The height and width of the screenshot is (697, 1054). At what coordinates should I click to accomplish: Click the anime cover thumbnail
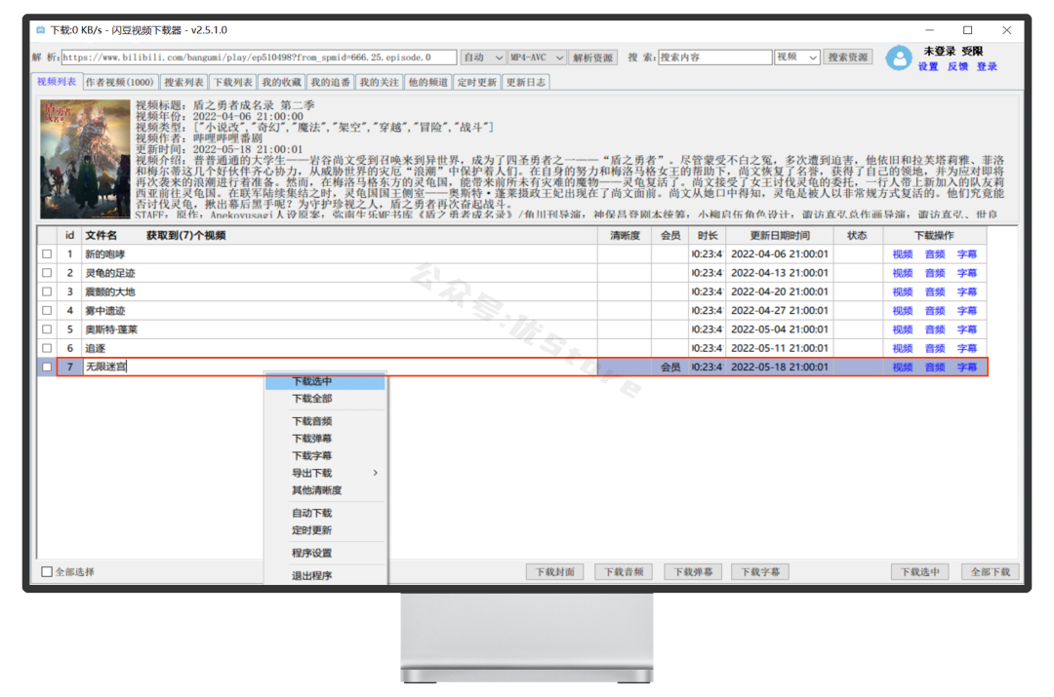tap(85, 159)
